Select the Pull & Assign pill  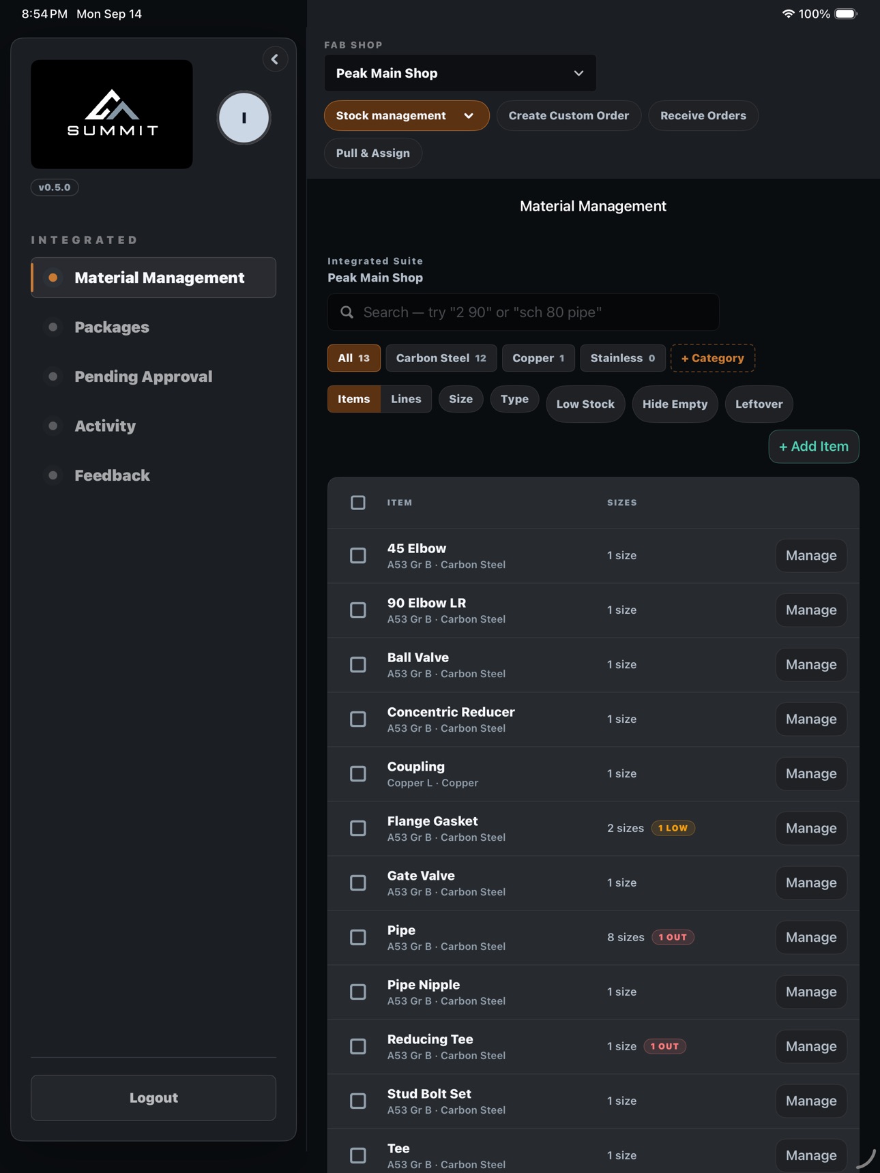373,153
